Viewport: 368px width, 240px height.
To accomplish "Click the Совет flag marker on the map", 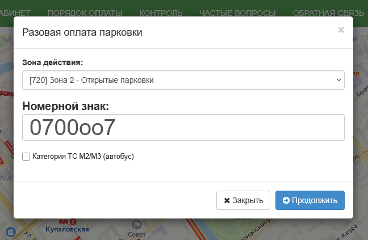I will 136,225.
